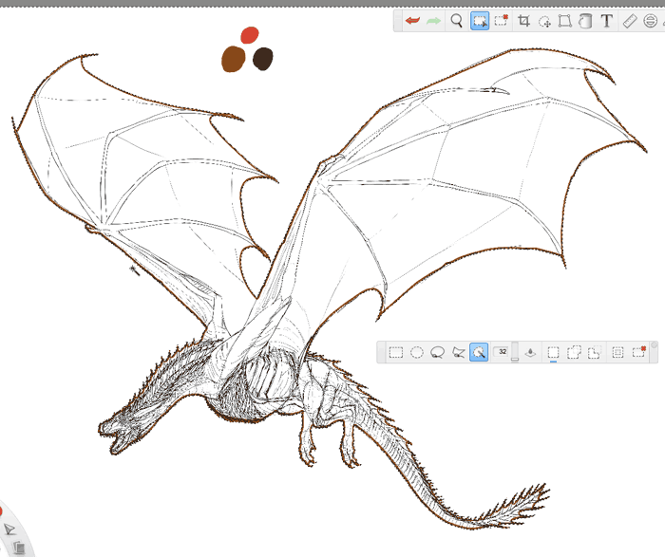This screenshot has width=665, height=557.
Task: Select the Zoom magnifier tool
Action: pos(456,20)
